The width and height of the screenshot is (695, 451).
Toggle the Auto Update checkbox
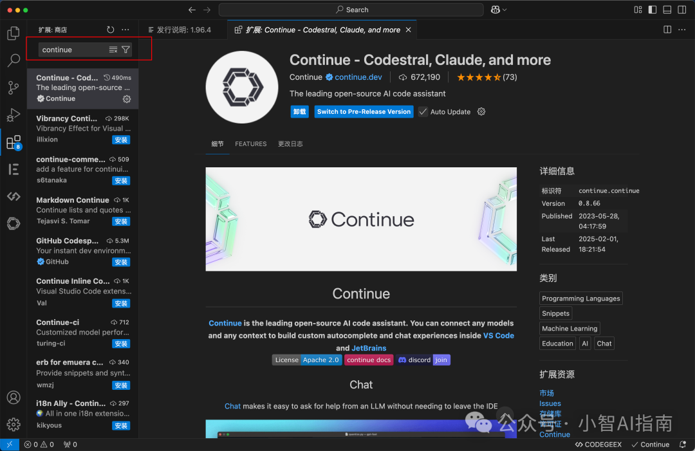(423, 112)
